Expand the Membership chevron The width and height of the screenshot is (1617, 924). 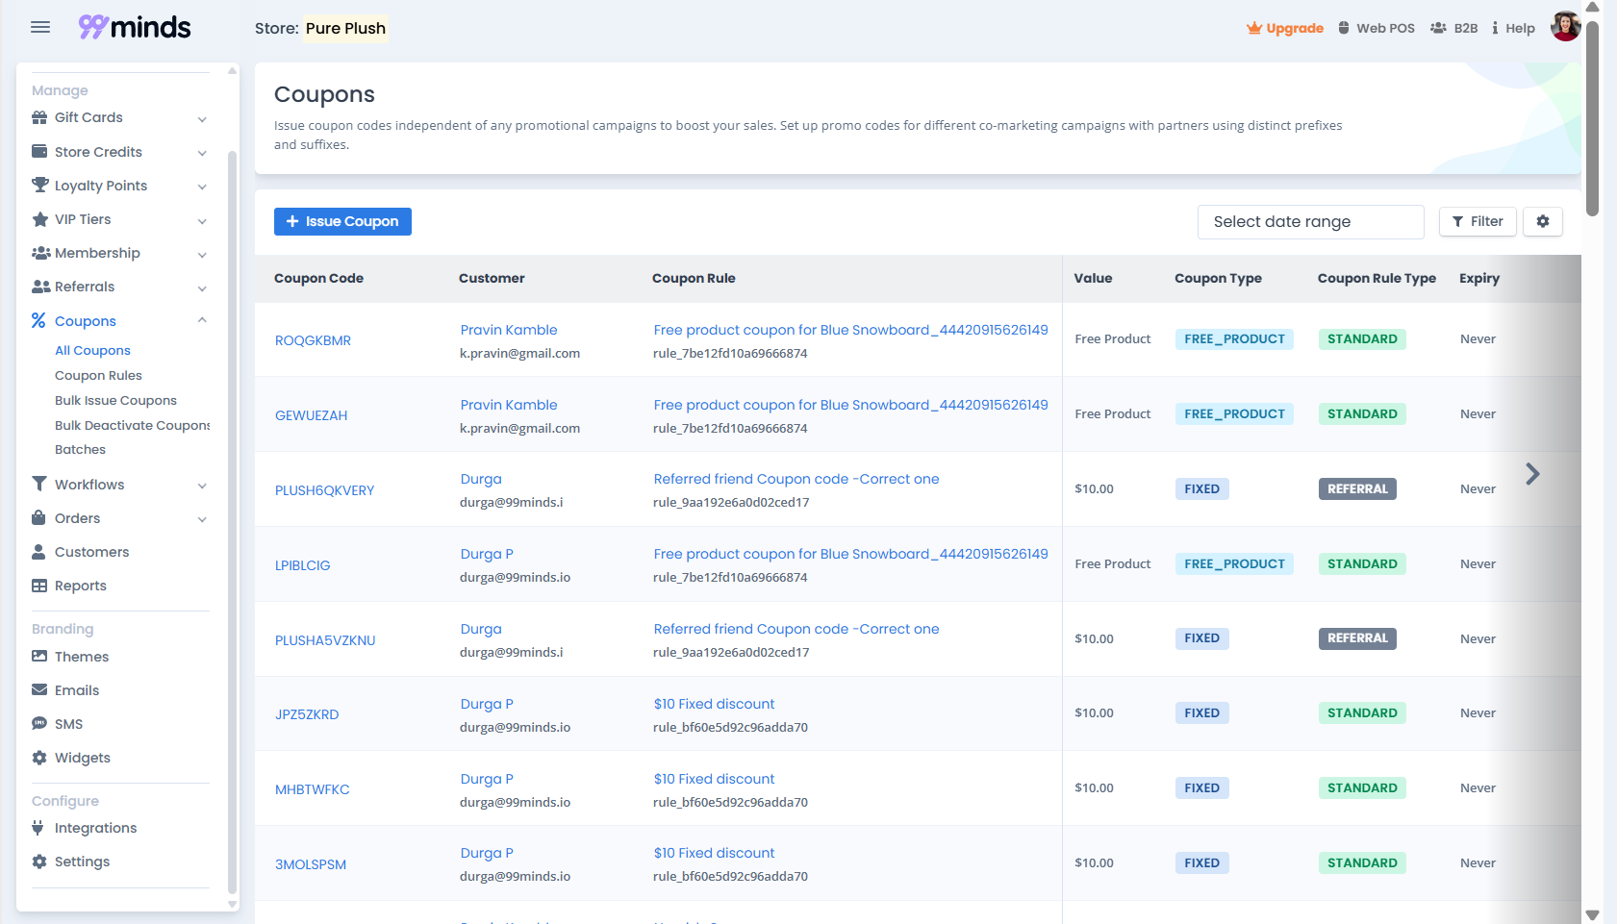(202, 255)
